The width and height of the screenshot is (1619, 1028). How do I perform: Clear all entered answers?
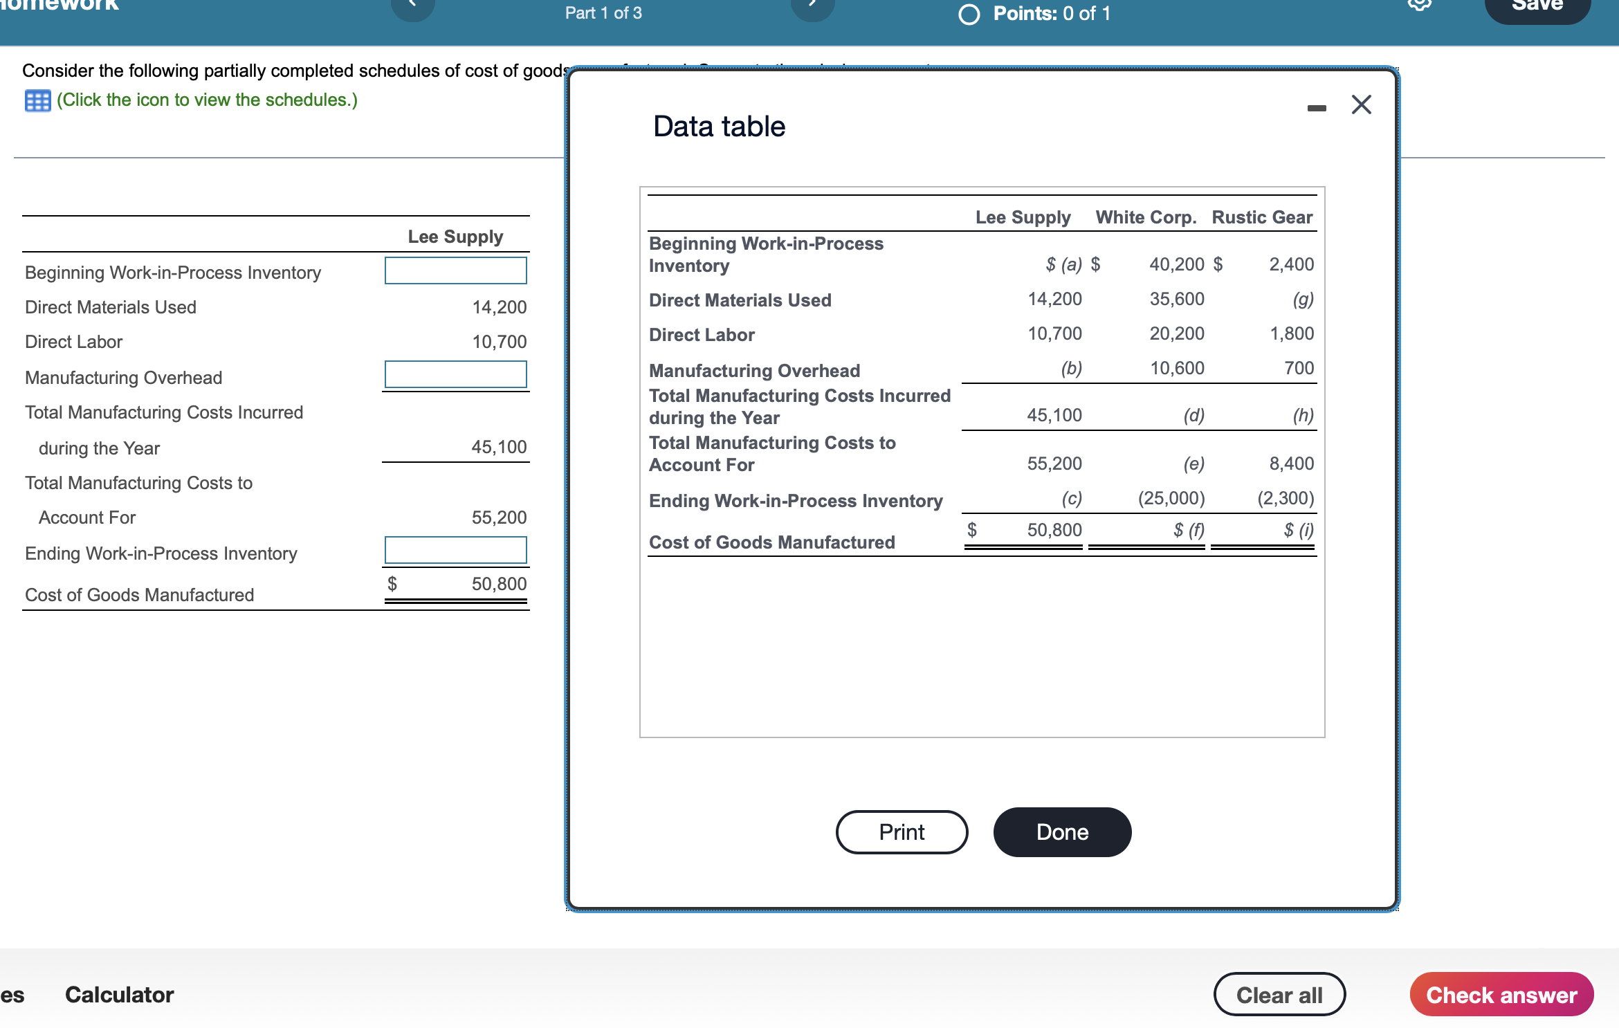click(x=1279, y=994)
